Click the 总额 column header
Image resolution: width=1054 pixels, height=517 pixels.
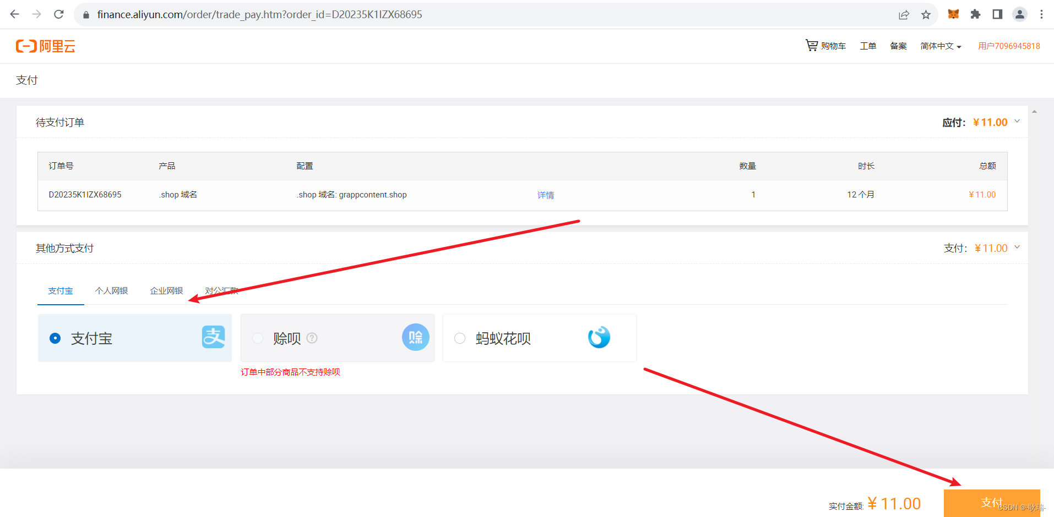pyautogui.click(x=987, y=166)
